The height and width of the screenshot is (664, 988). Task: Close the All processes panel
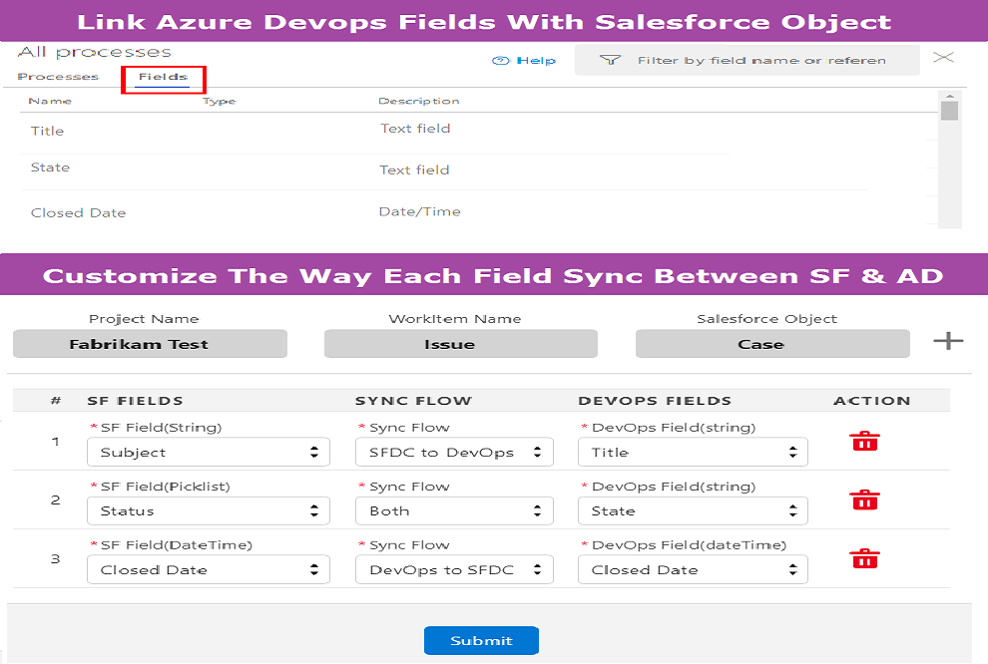[942, 57]
